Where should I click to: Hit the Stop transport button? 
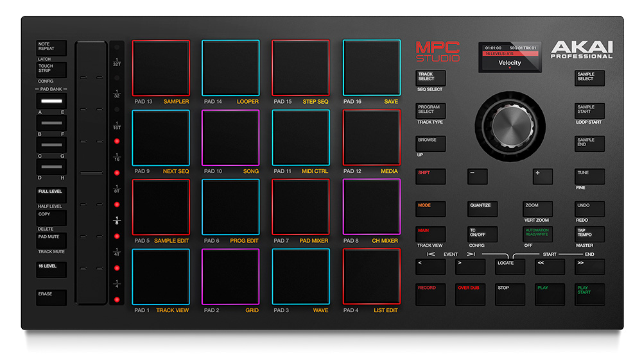coord(510,294)
